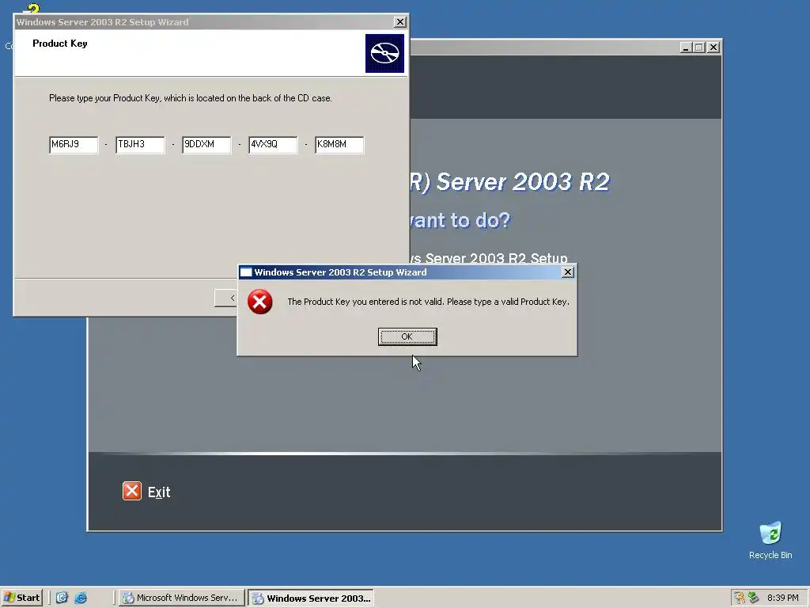810x608 pixels.
Task: Click the red error icon in dialog
Action: click(x=259, y=302)
